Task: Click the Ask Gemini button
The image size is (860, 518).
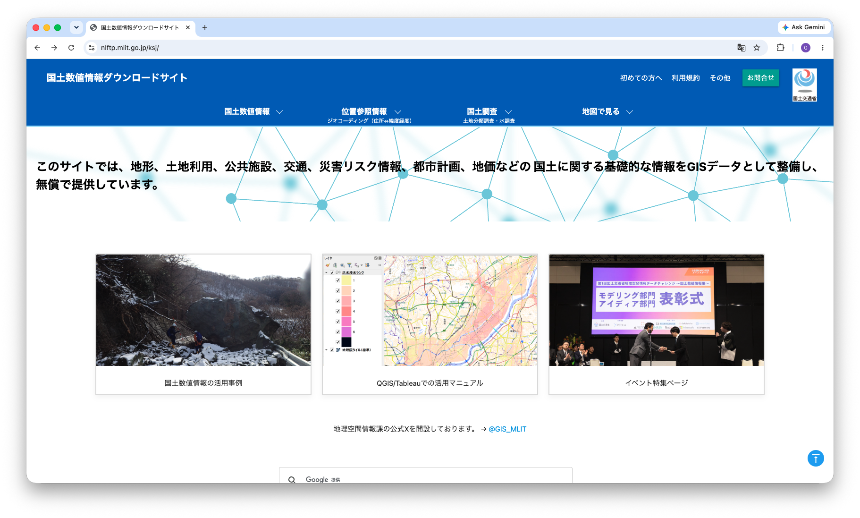Action: [x=804, y=27]
